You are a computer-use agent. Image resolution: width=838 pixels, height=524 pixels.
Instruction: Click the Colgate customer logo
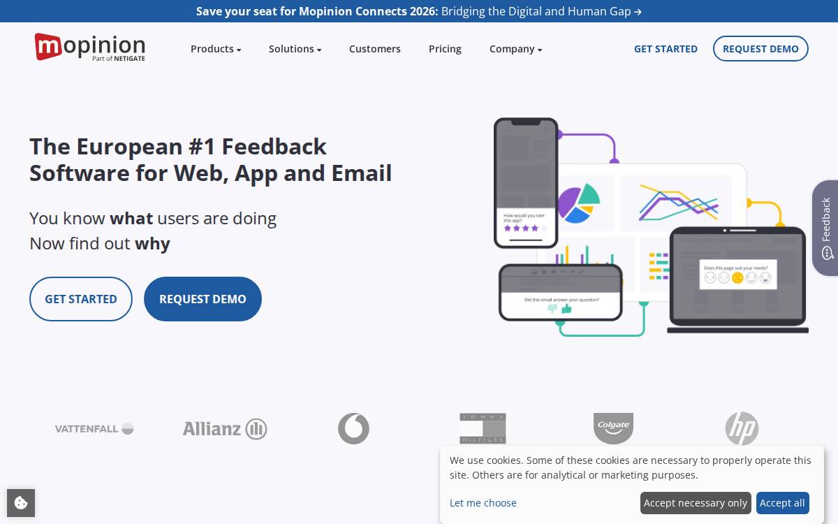[613, 428]
